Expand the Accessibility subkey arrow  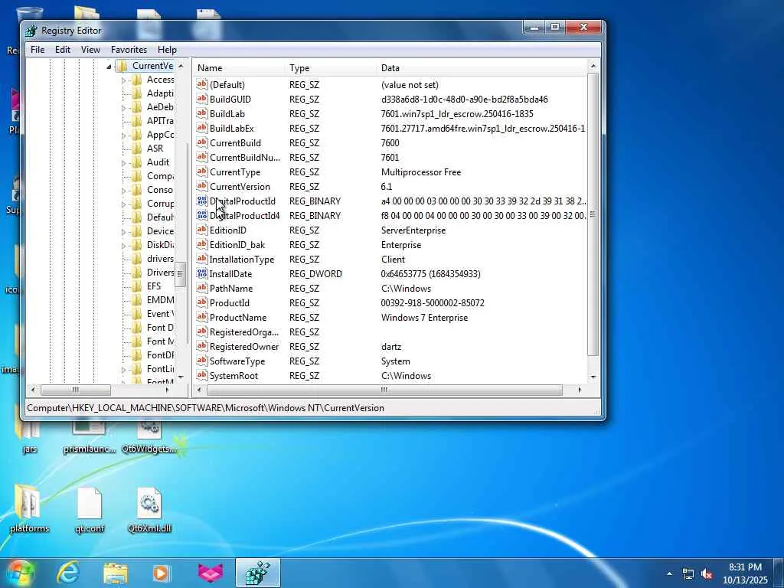tap(123, 80)
